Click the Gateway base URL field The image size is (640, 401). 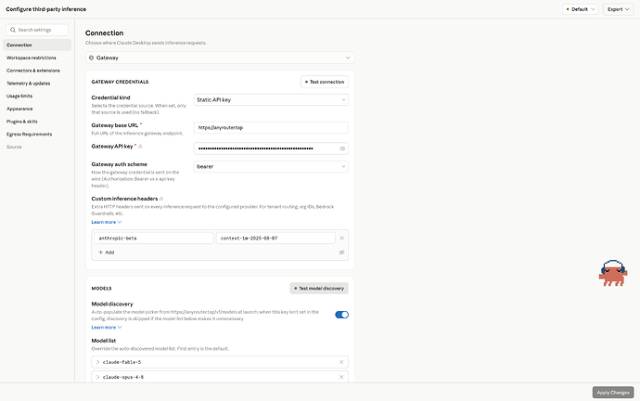pos(271,127)
